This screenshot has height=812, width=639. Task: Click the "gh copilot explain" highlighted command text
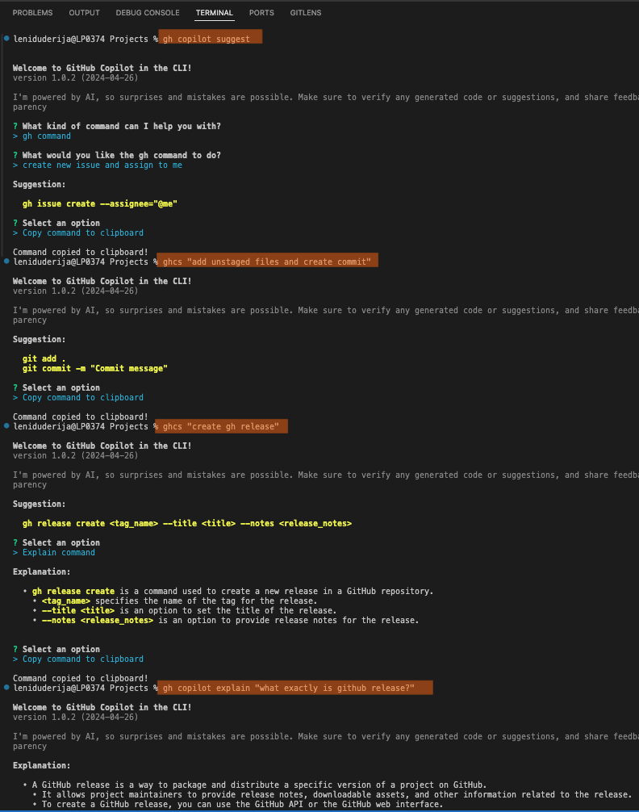tap(297, 688)
